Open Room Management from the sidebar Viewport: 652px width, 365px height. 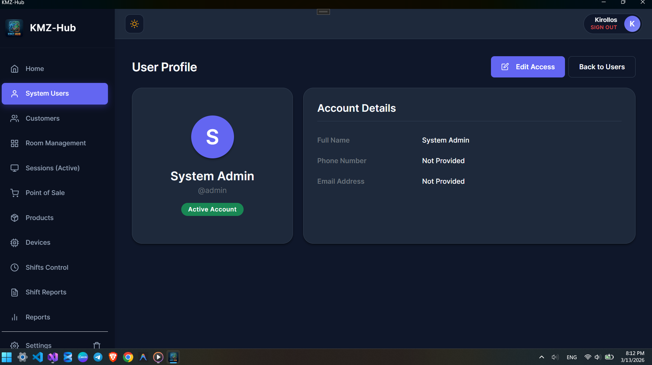tap(14, 143)
